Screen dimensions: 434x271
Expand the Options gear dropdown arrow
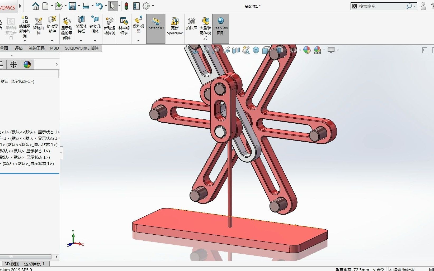[x=153, y=6]
